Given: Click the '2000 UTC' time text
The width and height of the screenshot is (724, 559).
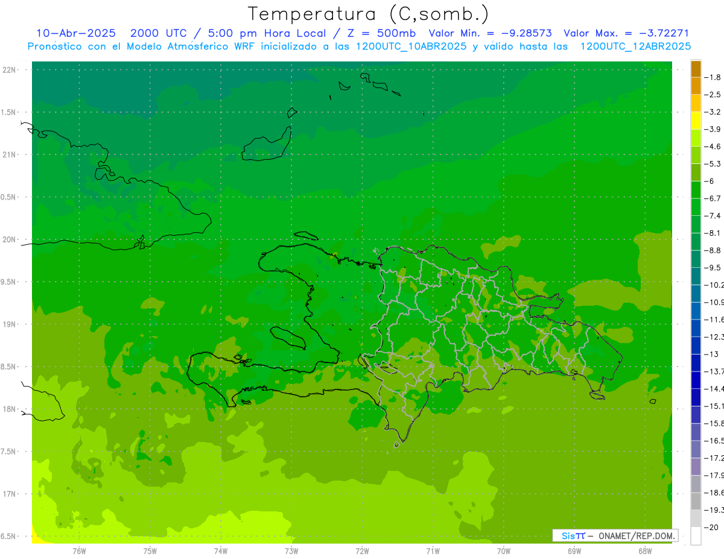Looking at the screenshot, I should (159, 33).
